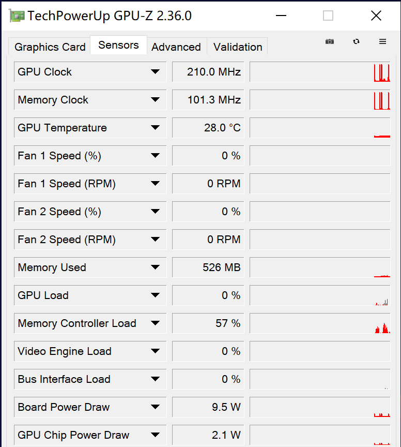Screen dimensions: 401x447
Task: Switch to the Validation tab
Action: [x=237, y=47]
